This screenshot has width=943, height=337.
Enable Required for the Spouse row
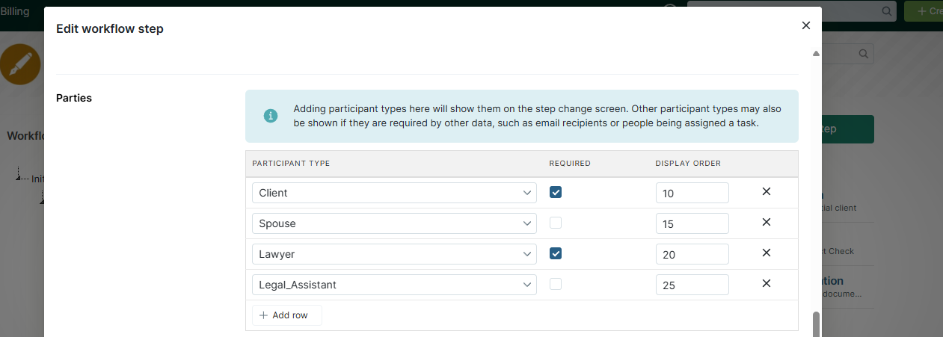556,223
